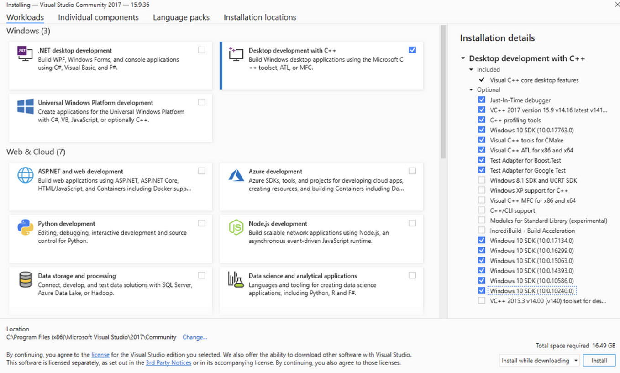Screen dimensions: 620x373
Task: Collapse the Desktop development with C++ details
Action: click(463, 58)
